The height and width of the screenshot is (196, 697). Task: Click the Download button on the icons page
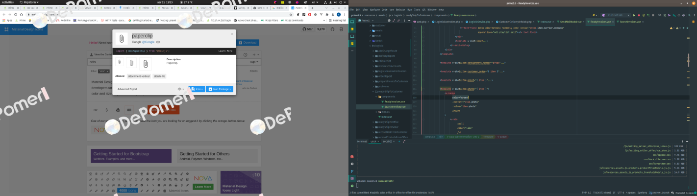click(x=248, y=43)
